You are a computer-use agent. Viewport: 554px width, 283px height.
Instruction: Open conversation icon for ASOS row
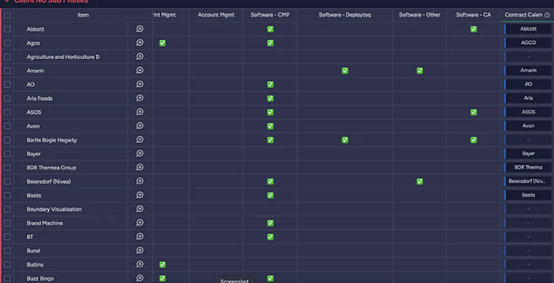[140, 112]
